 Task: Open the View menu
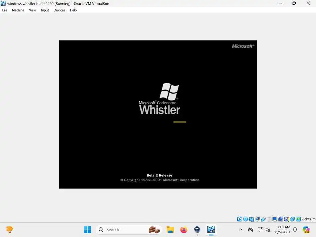pyautogui.click(x=32, y=10)
